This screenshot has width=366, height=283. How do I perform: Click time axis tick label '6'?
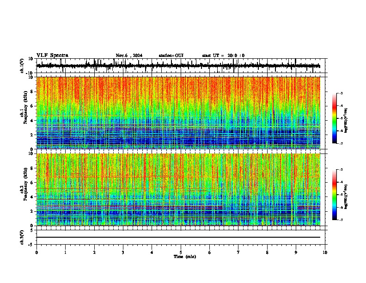[x=210, y=252]
